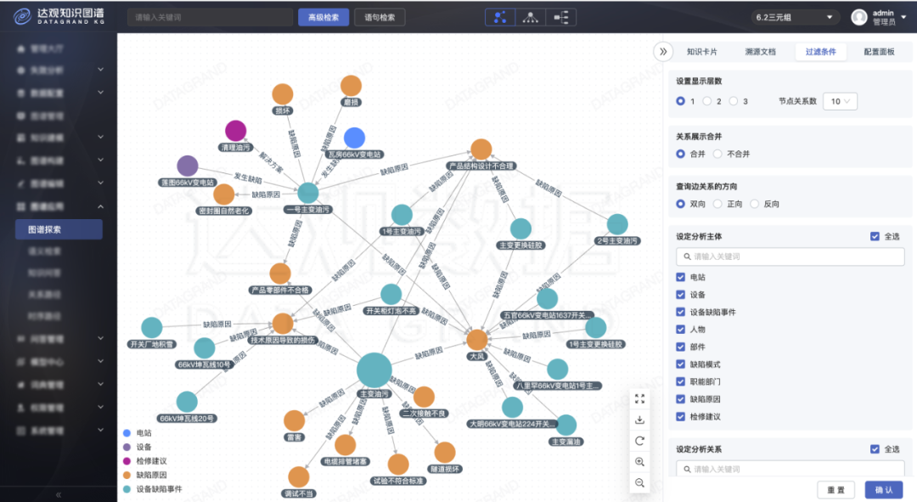Screen dimensions: 917x502
Task: Select the 产品结构设计不合理 node
Action: tap(481, 149)
